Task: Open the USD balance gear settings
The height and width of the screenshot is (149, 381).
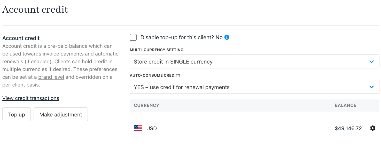Action: pyautogui.click(x=372, y=128)
